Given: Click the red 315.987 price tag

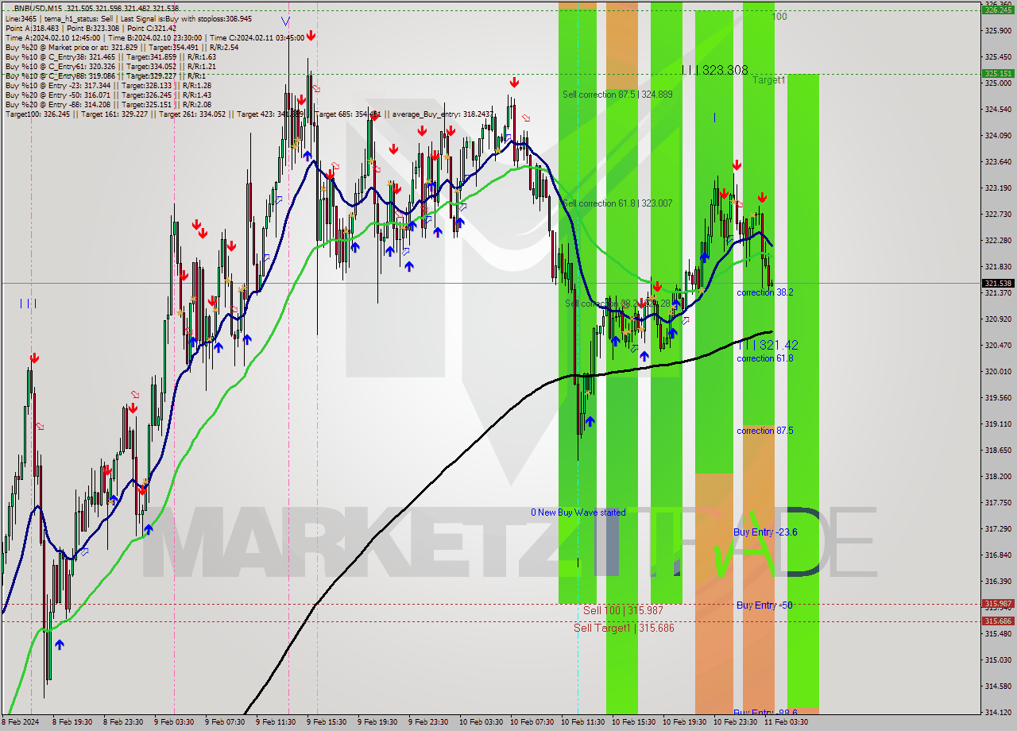Looking at the screenshot, I should (x=998, y=604).
